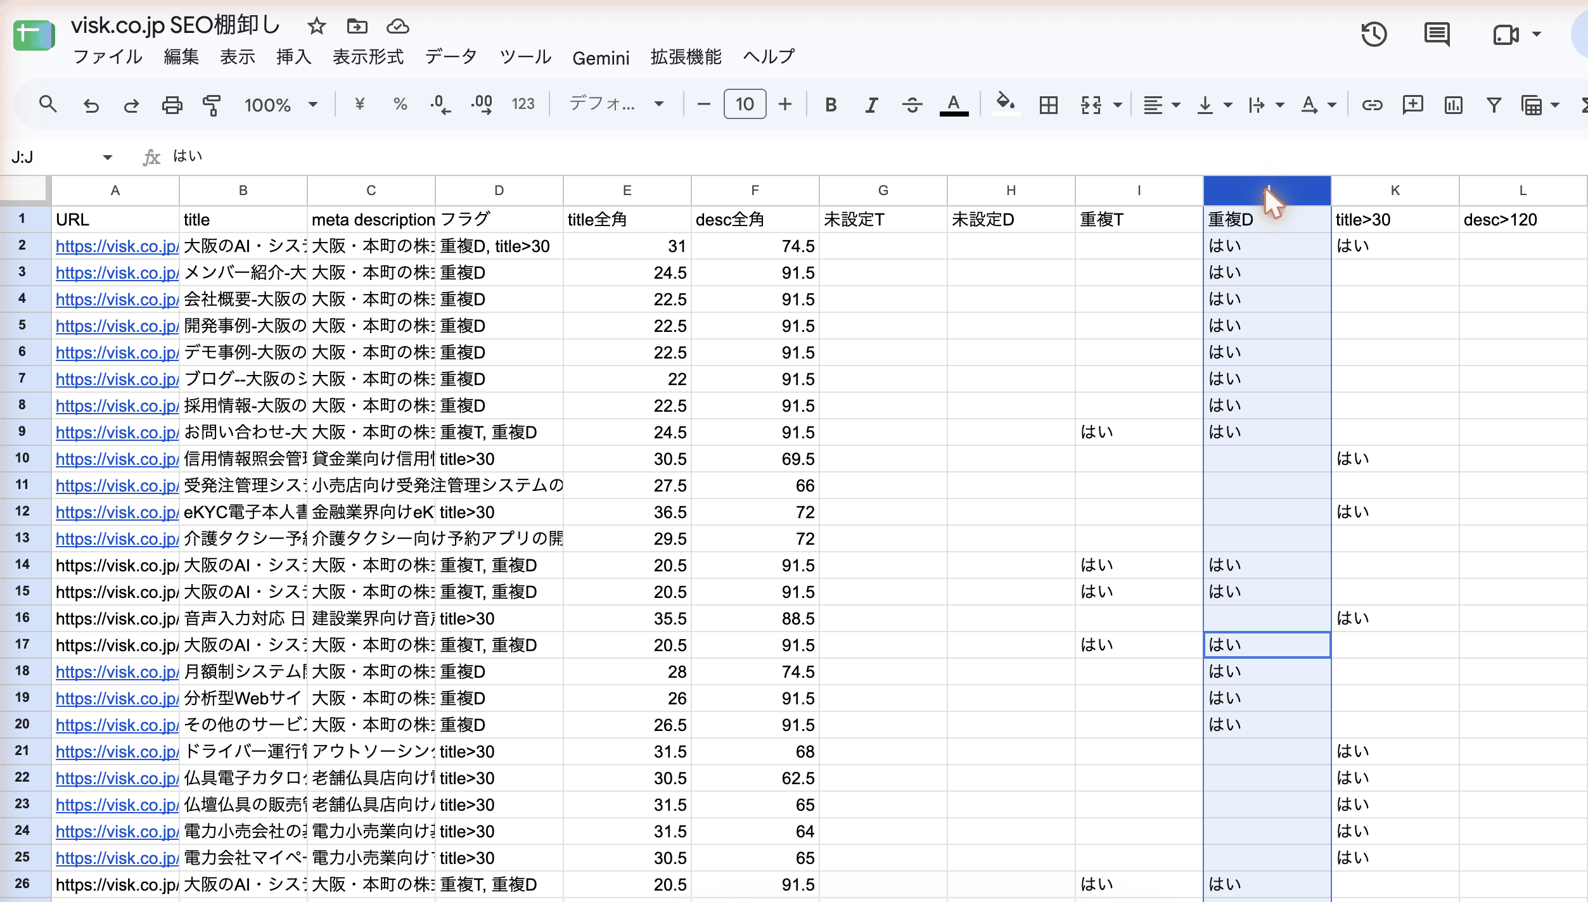
Task: Open the URL link in row 25
Action: (117, 858)
